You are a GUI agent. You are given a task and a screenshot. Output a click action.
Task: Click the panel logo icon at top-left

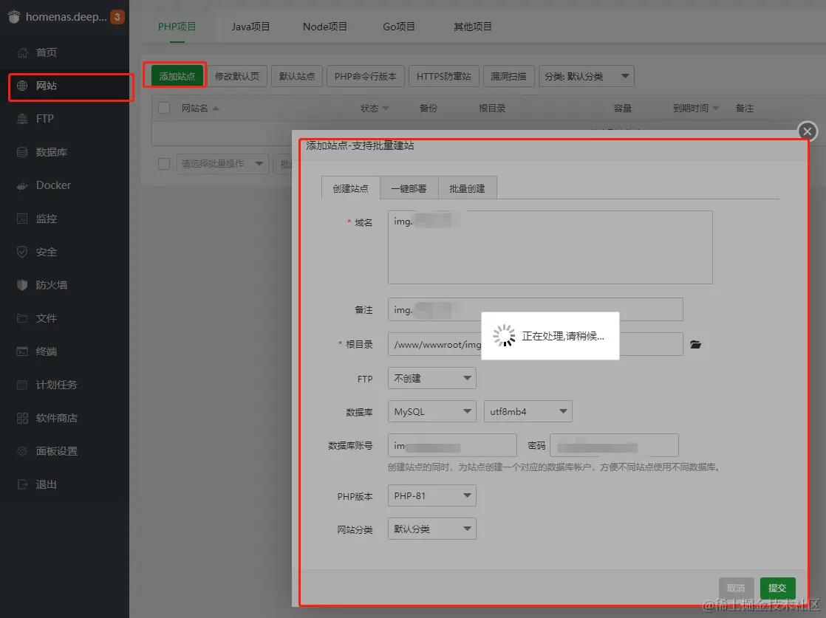tap(14, 17)
